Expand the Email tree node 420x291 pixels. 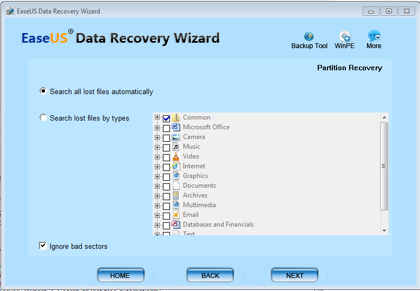pos(157,215)
